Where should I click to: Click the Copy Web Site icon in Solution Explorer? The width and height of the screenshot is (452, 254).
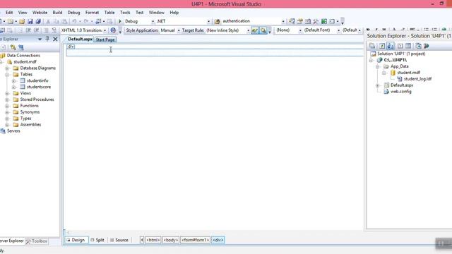[x=418, y=46]
